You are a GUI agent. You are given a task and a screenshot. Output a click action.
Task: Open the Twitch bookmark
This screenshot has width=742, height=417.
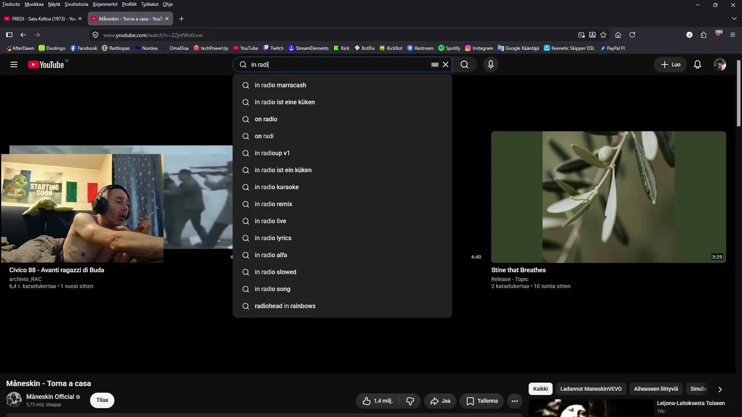click(273, 48)
